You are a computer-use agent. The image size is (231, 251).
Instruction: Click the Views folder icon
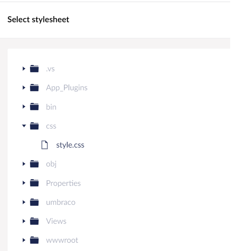coord(35,221)
